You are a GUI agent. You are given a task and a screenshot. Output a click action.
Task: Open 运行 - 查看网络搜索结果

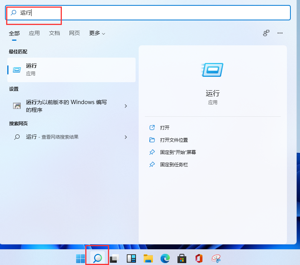point(71,137)
